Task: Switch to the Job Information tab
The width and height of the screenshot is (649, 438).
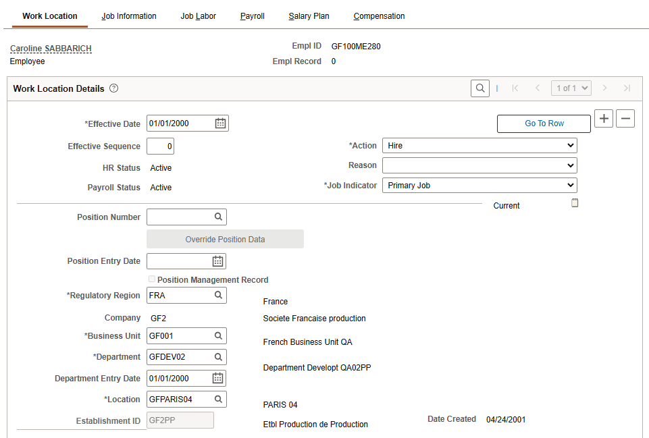Action: [x=129, y=16]
